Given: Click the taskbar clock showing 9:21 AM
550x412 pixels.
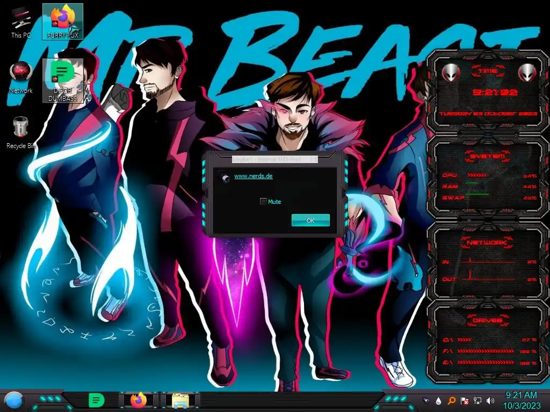Looking at the screenshot, I should coord(521,395).
